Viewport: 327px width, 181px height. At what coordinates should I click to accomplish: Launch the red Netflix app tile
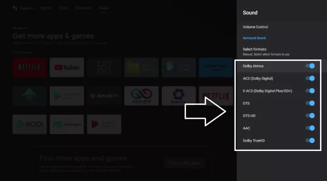click(29, 67)
